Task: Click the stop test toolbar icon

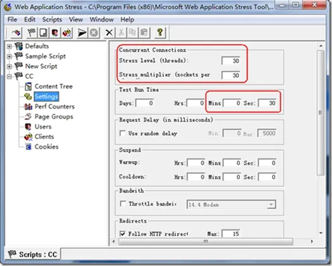Action: coord(94,32)
